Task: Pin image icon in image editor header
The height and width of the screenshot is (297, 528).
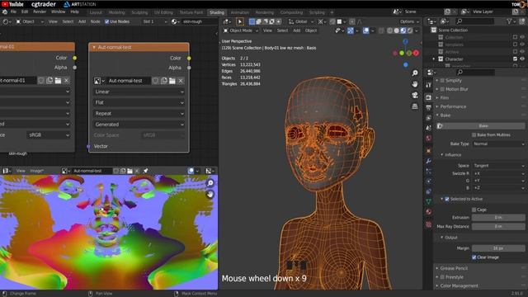Action: pos(146,171)
